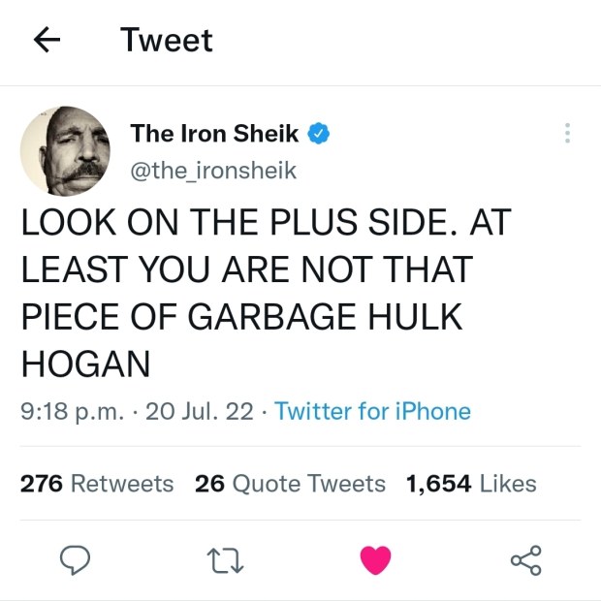Open the share icon options
This screenshot has width=601, height=601.
524,559
